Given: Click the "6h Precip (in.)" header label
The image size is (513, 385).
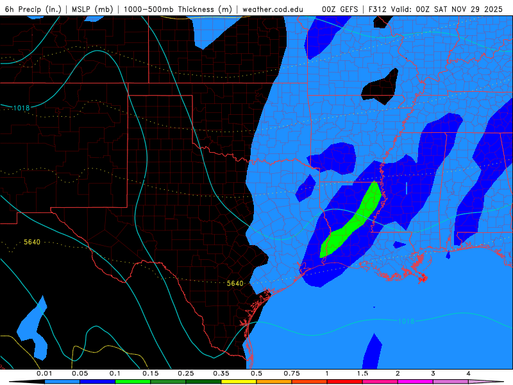Looking at the screenshot, I should [x=33, y=9].
